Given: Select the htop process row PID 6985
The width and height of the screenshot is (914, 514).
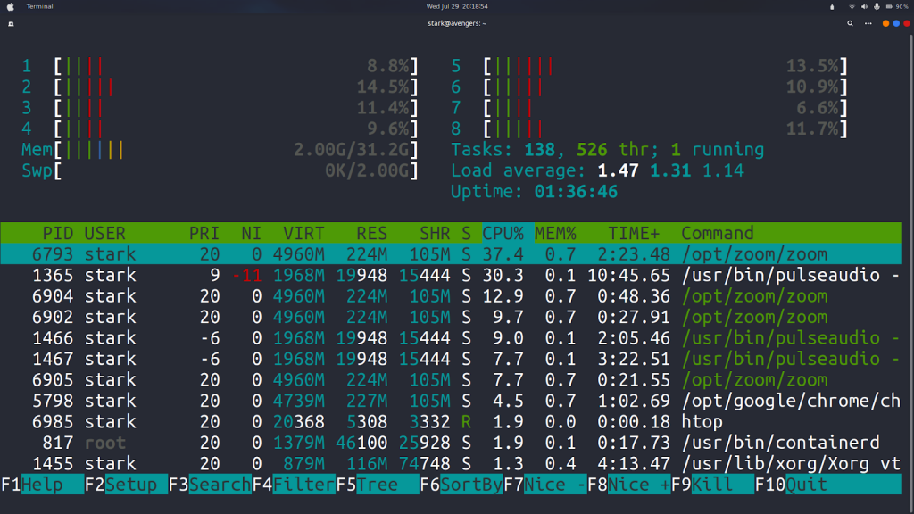Looking at the screenshot, I should coord(451,422).
